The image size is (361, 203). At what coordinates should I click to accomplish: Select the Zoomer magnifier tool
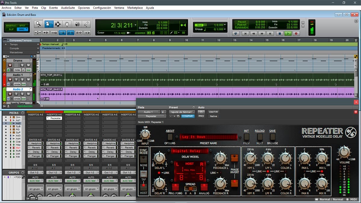[38, 24]
